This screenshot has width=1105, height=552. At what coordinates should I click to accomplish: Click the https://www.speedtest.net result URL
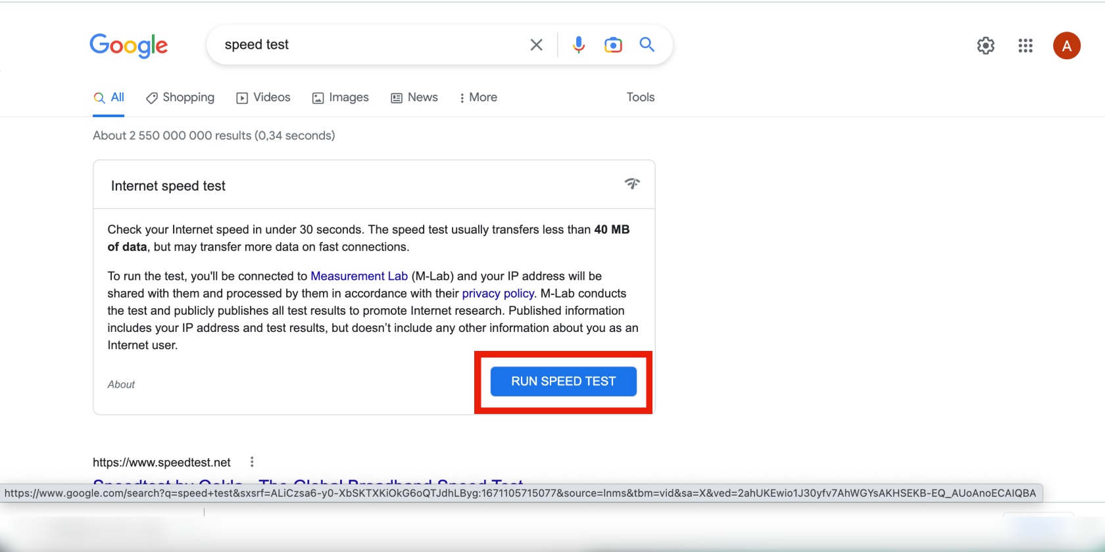pos(162,462)
